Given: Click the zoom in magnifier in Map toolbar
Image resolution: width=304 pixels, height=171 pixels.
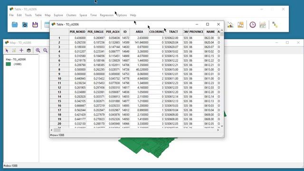Looking at the screenshot, I should coord(38,50).
